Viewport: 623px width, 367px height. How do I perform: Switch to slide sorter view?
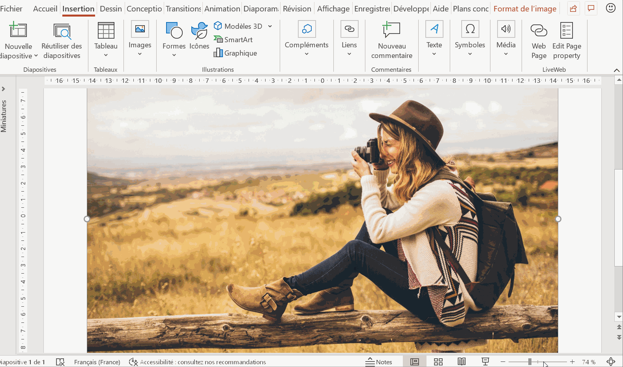[438, 362]
